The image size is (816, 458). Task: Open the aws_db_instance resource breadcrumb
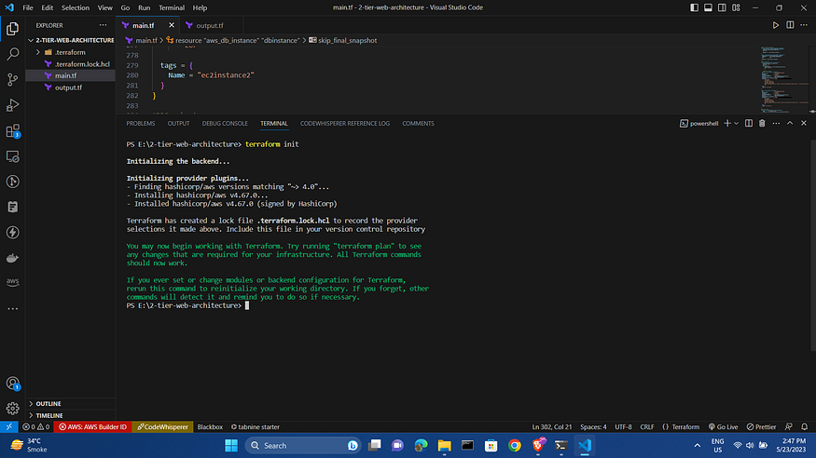tap(232, 40)
